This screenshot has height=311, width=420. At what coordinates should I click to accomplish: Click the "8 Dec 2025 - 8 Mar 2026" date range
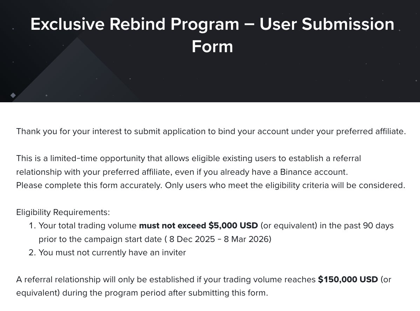click(x=220, y=239)
